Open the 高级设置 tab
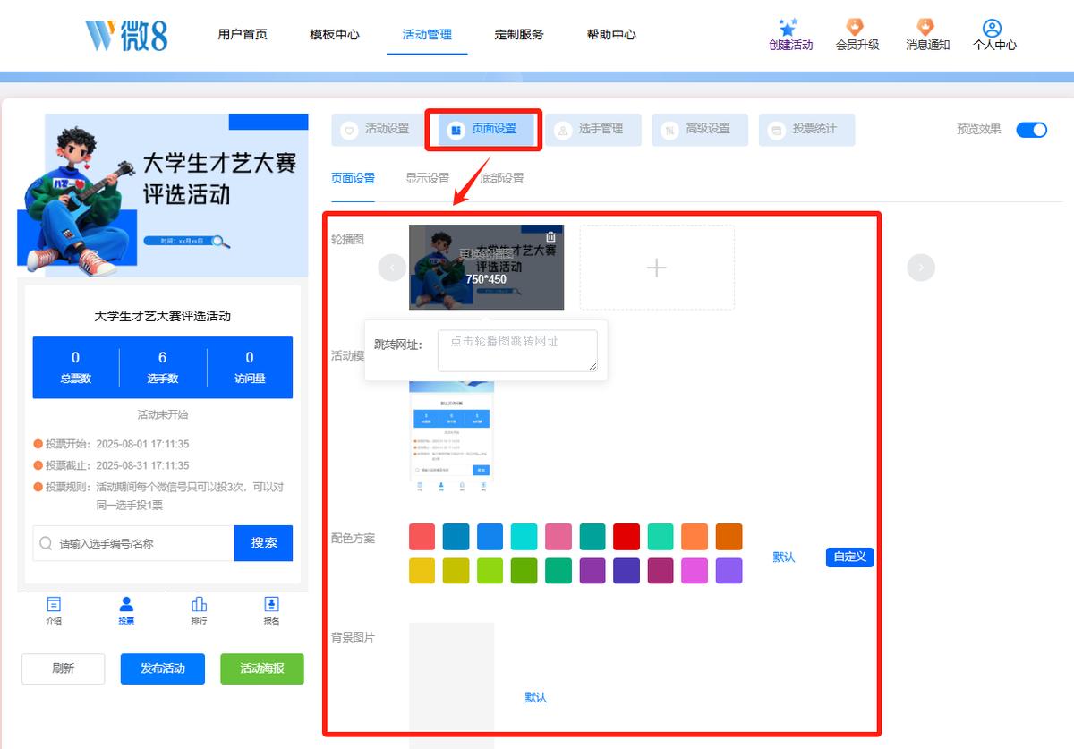 (700, 130)
